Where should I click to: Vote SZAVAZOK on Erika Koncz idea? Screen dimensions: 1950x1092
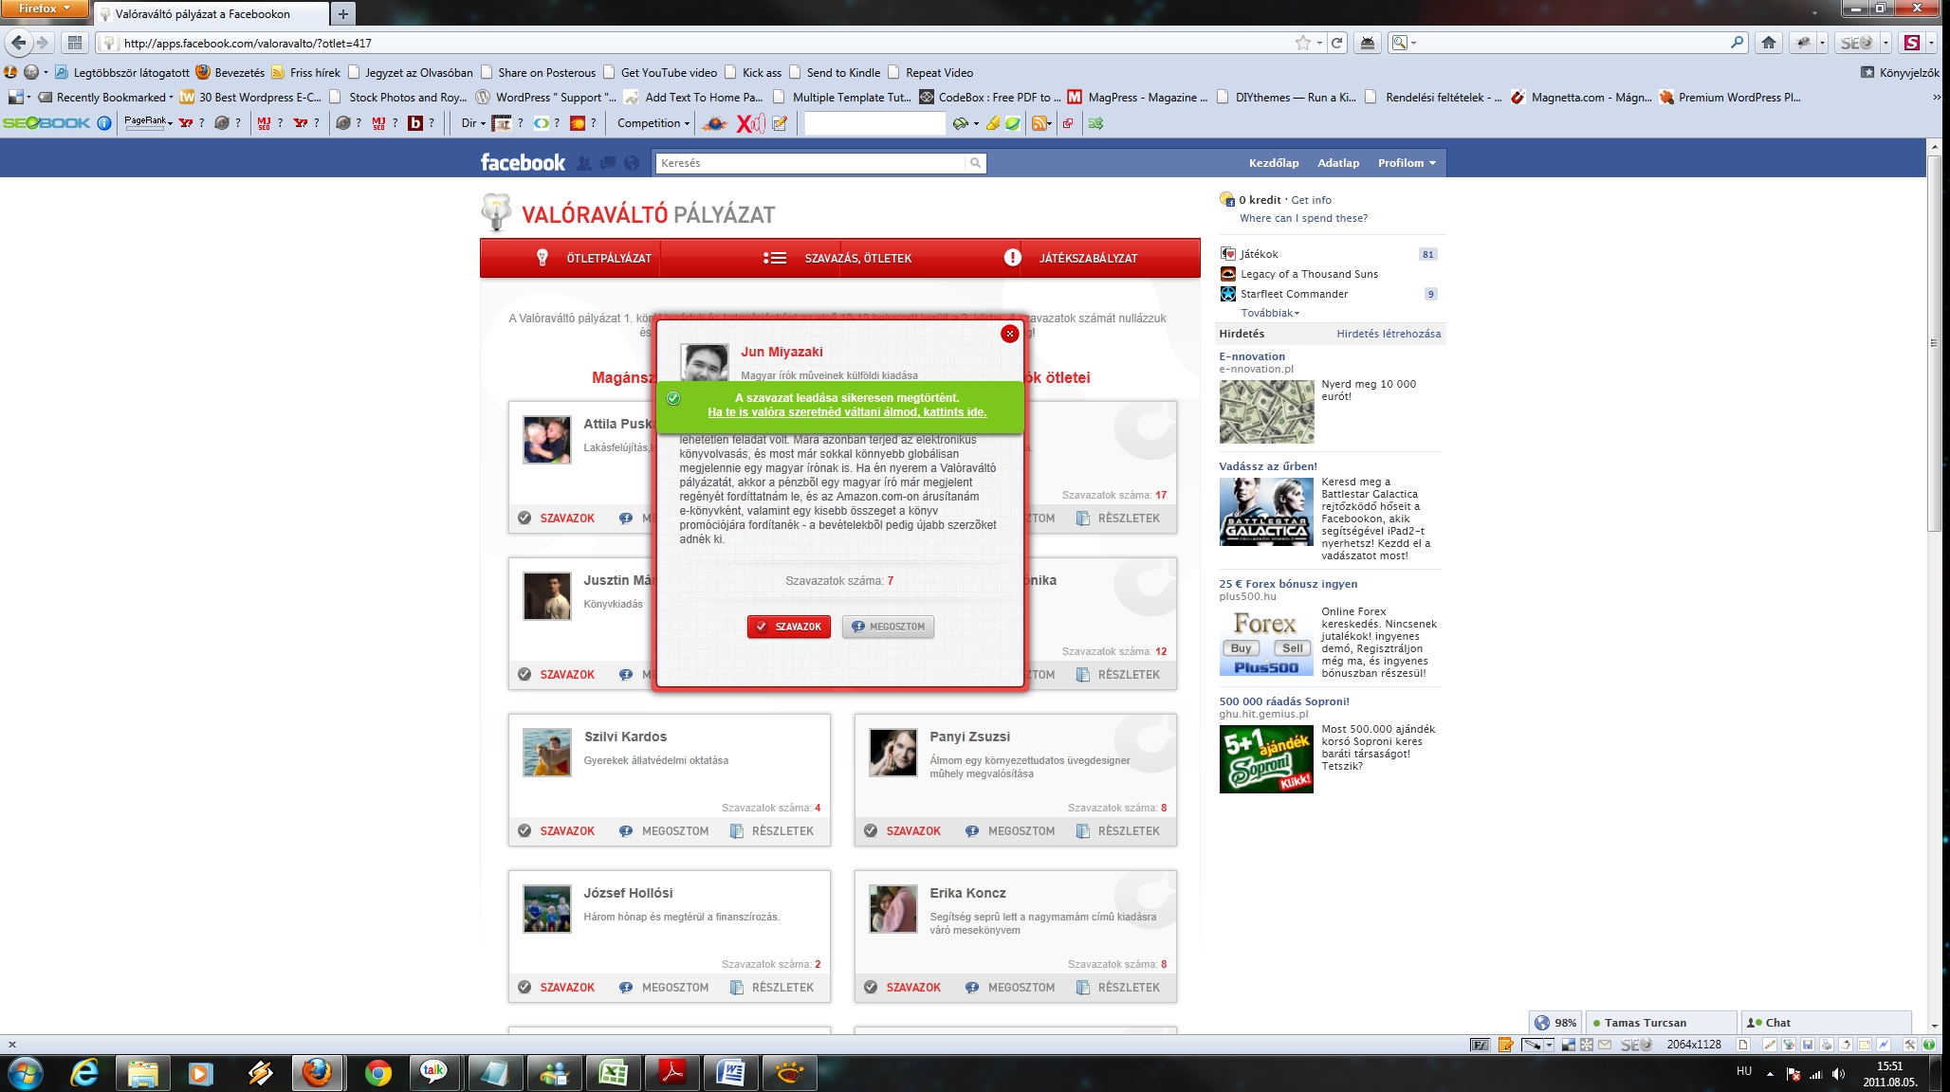click(912, 988)
